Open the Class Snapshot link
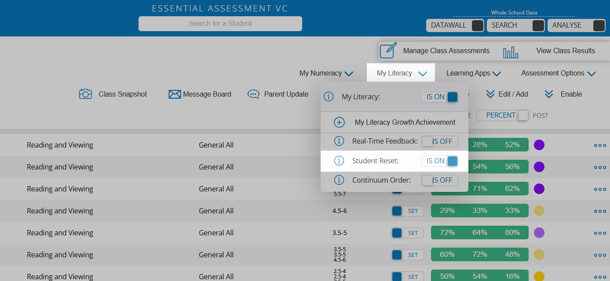This screenshot has height=281, width=610. coord(123,94)
